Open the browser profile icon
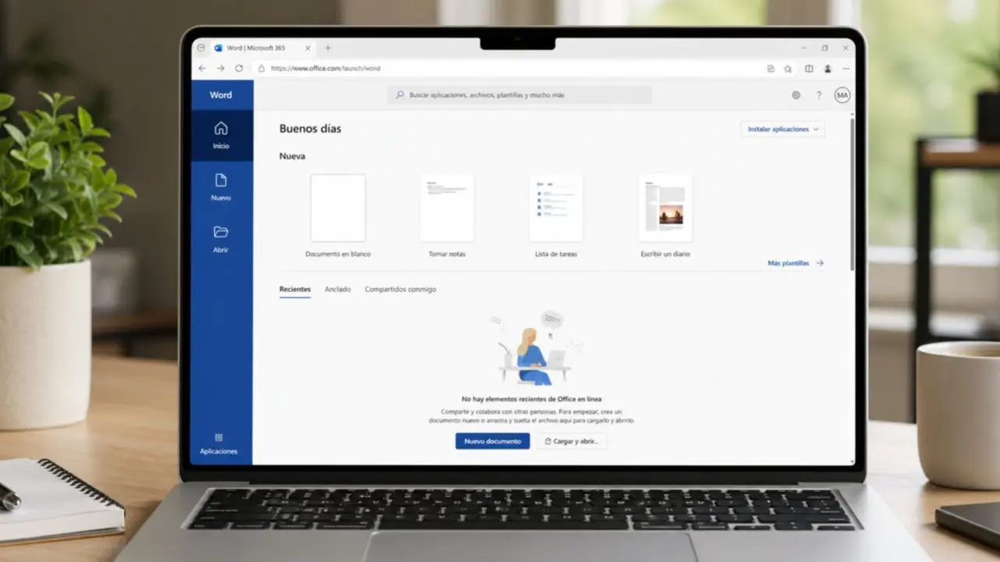Screen dimensions: 1000x562 click(x=827, y=69)
